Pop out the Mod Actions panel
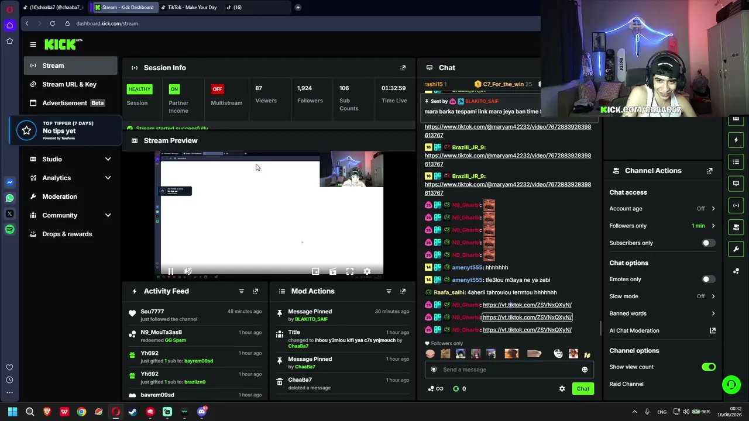Image resolution: width=749 pixels, height=421 pixels. 403,291
